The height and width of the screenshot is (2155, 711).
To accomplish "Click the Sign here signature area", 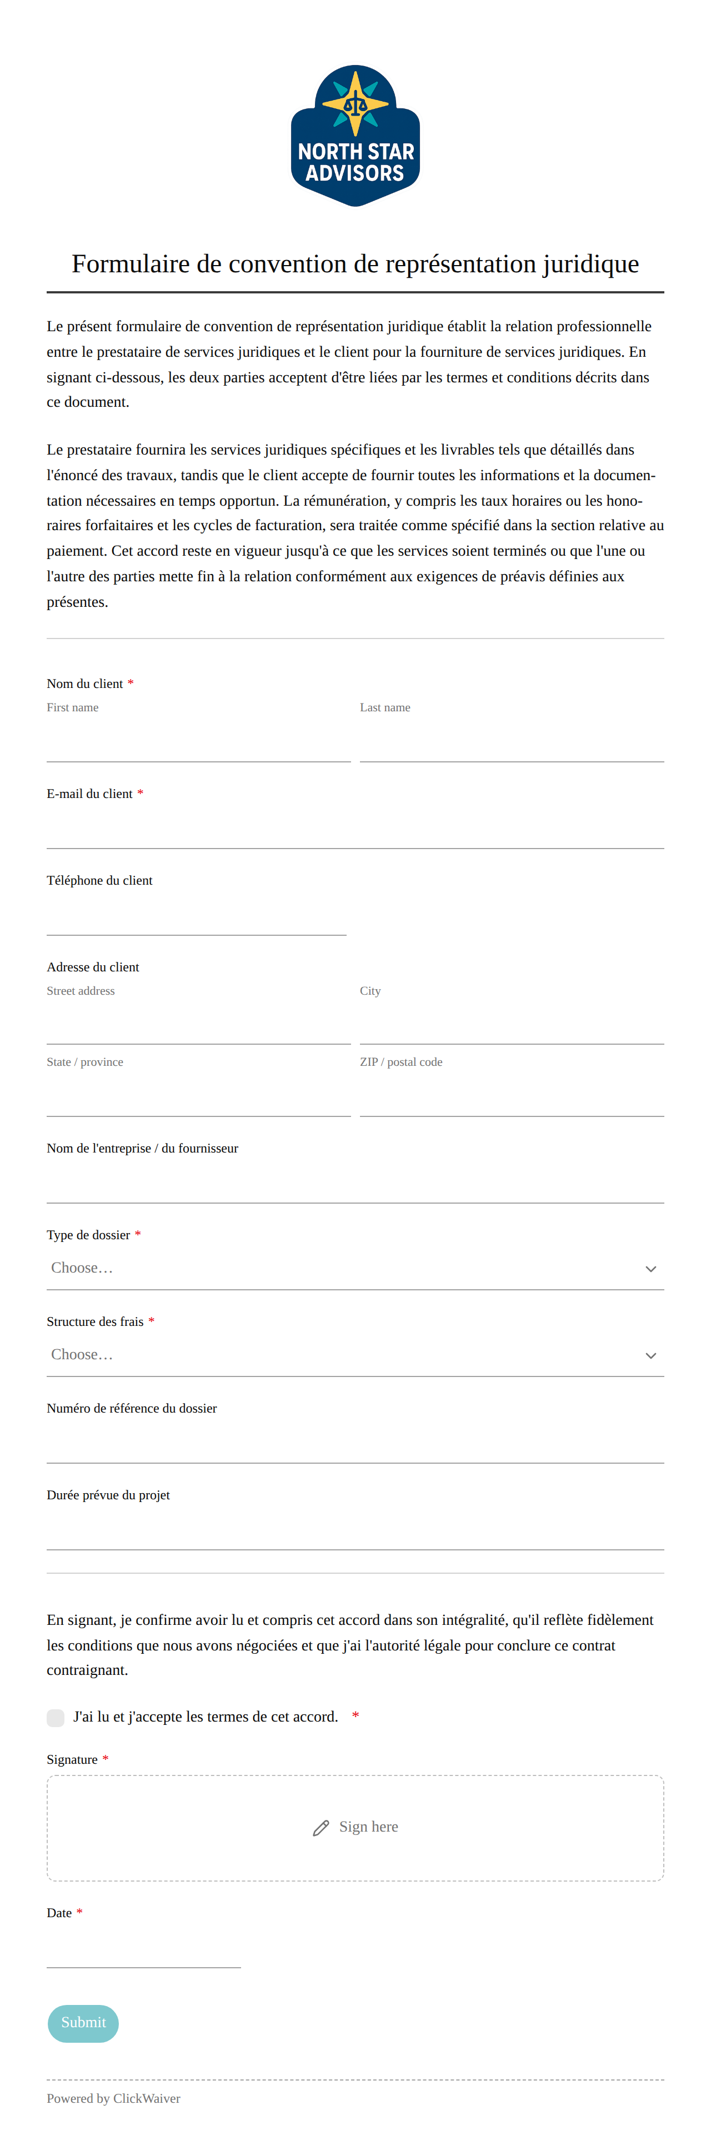I will point(355,1828).
